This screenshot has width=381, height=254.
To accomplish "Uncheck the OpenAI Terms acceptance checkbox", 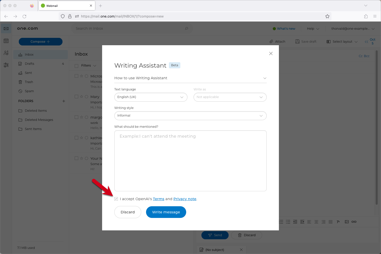I will [116, 199].
